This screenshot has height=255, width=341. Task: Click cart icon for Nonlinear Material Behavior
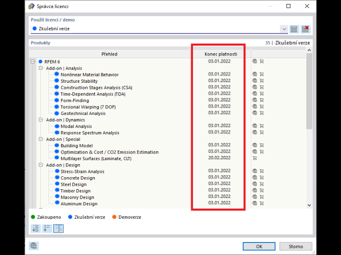point(262,74)
